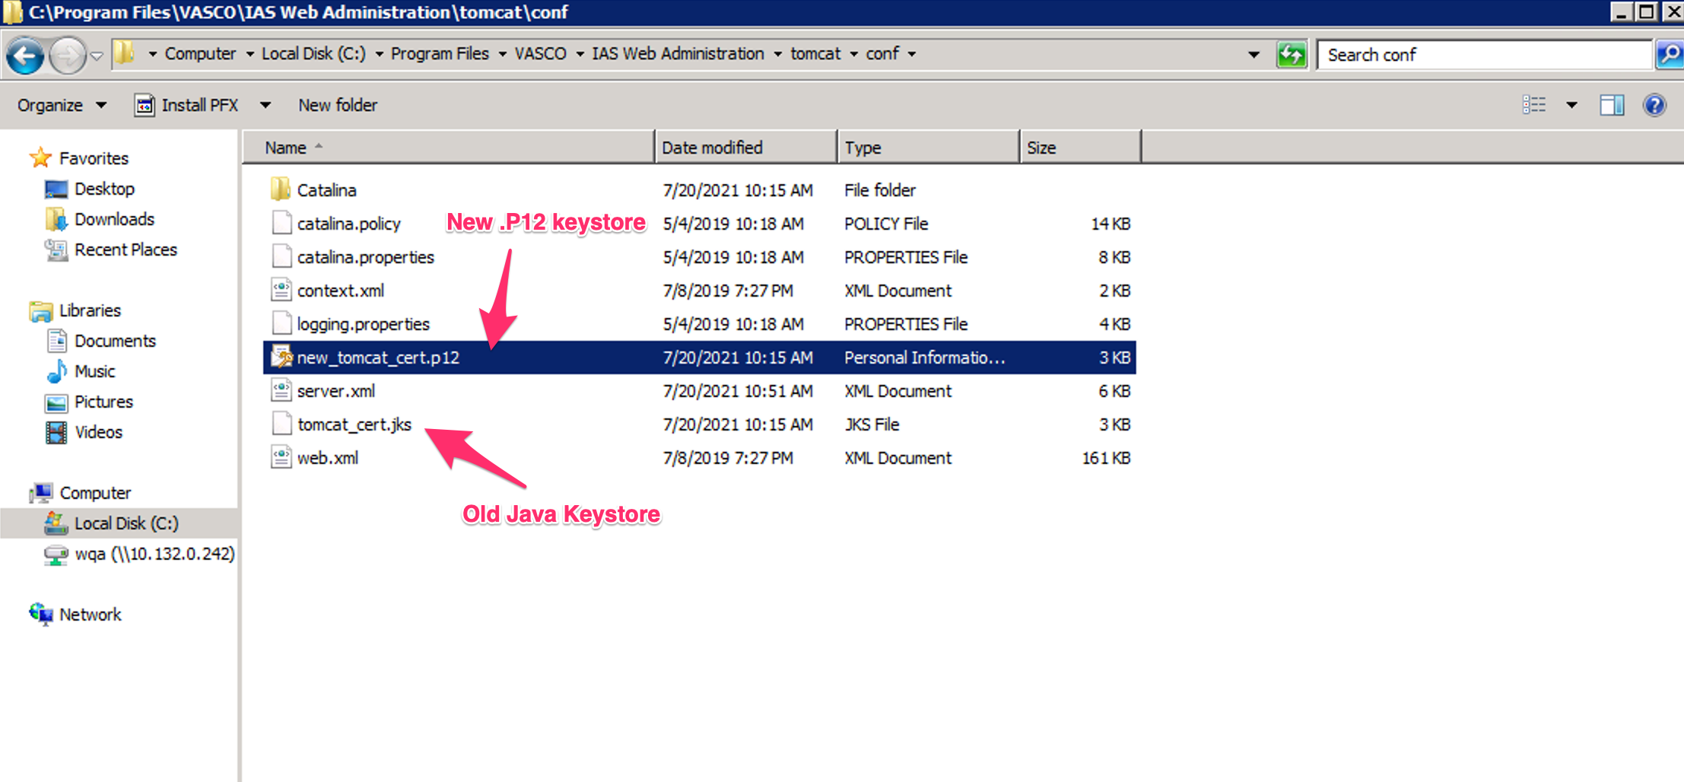Click the Search conf input field
Screen dimensions: 1684x782
point(1483,55)
